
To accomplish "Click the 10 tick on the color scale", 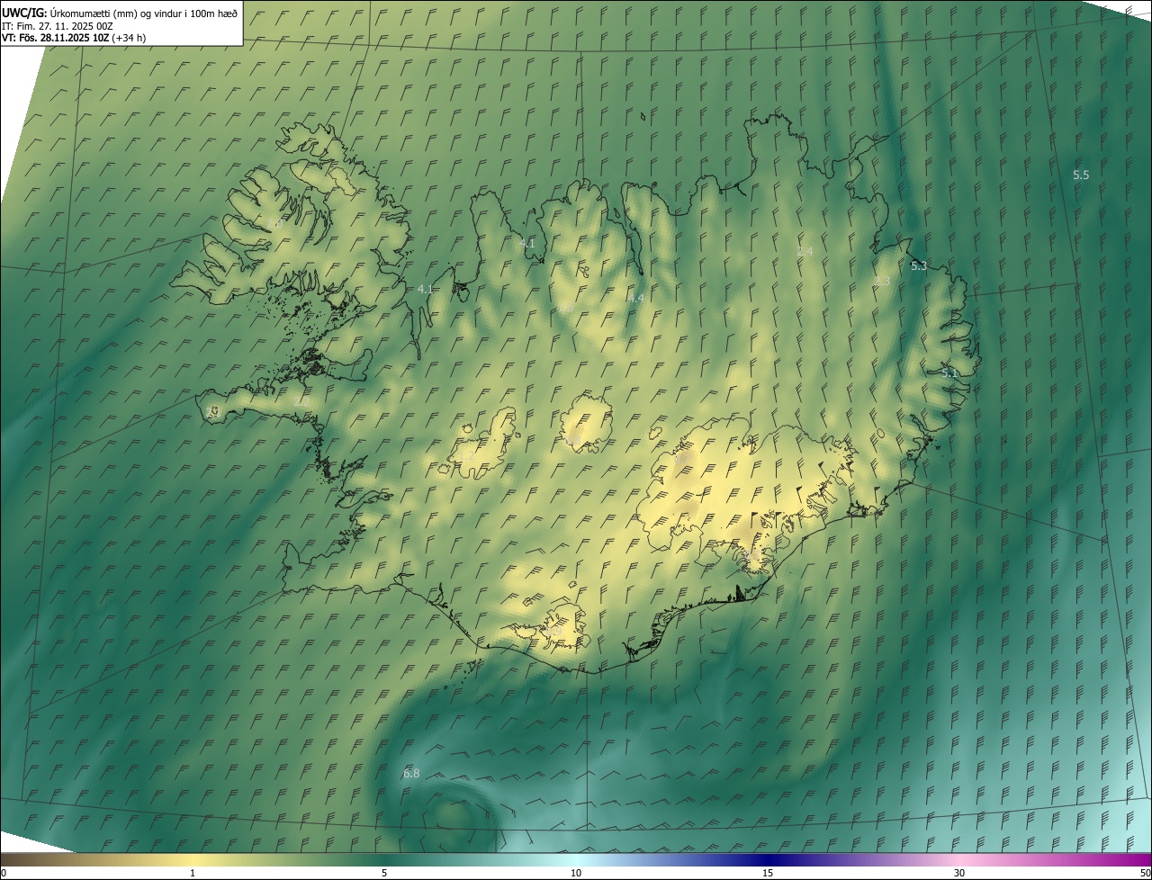I will click(576, 874).
